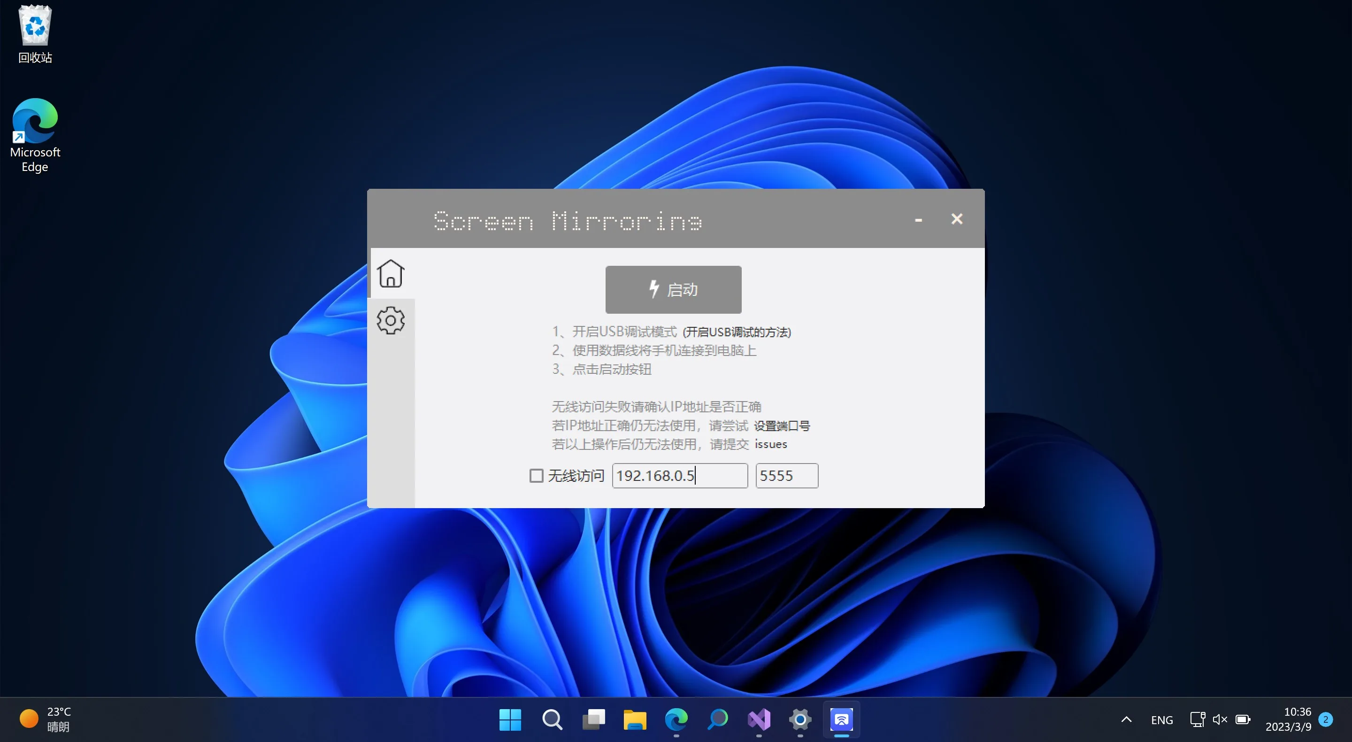Open the magnifier search app in taskbar
The image size is (1352, 742).
click(717, 719)
